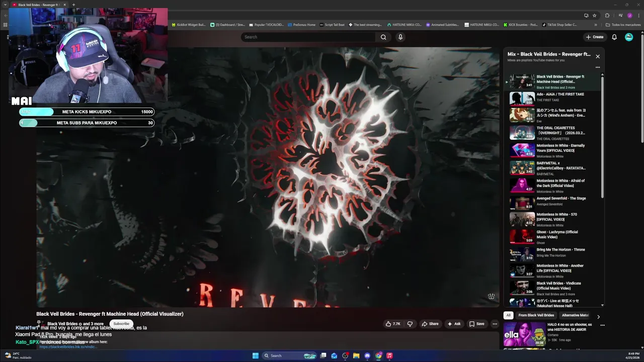Dislike the Revenger video

pyautogui.click(x=410, y=324)
